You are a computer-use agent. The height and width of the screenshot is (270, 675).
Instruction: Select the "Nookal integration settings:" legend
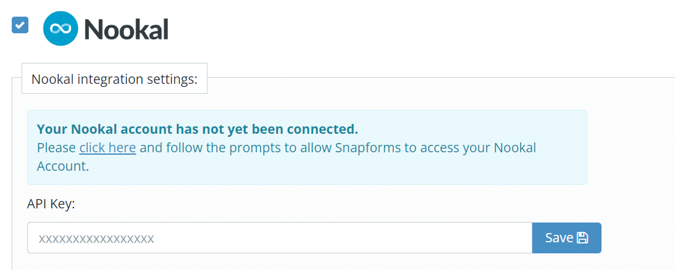pos(114,79)
